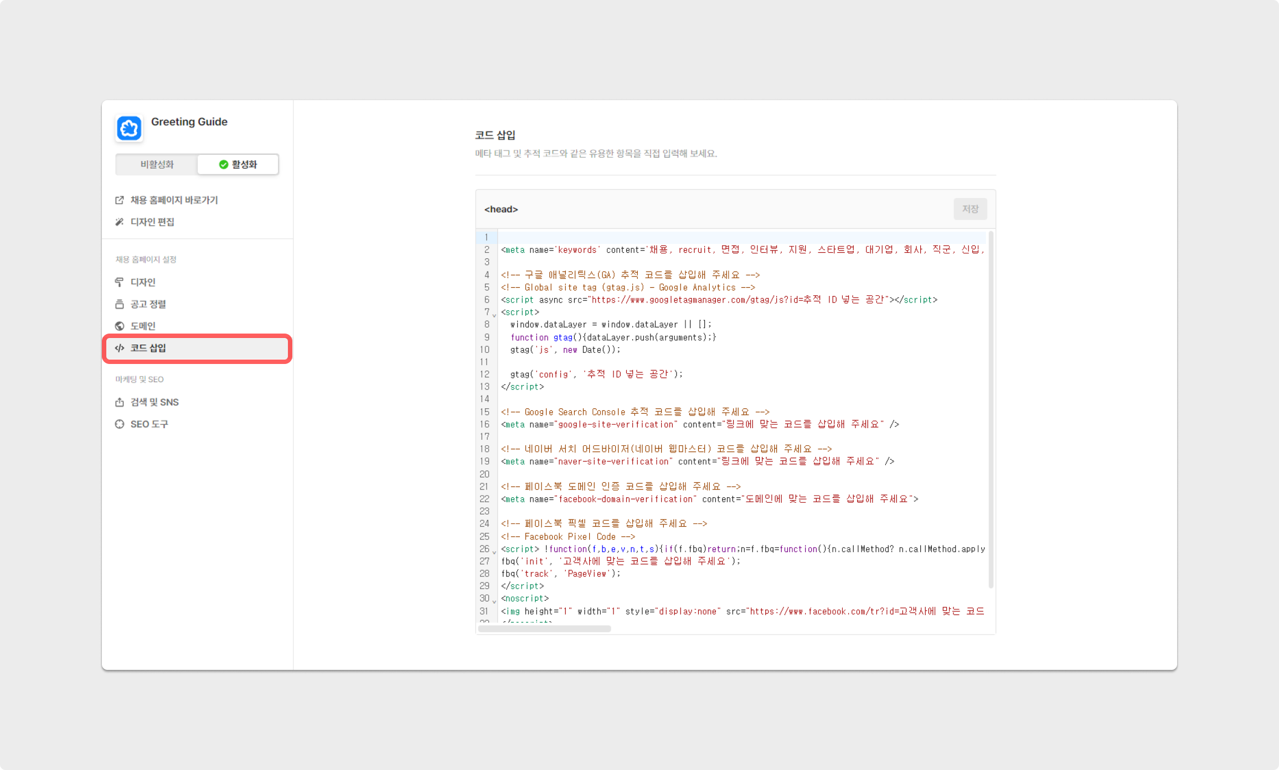Place cursor on empty line 1 of editor

click(742, 237)
